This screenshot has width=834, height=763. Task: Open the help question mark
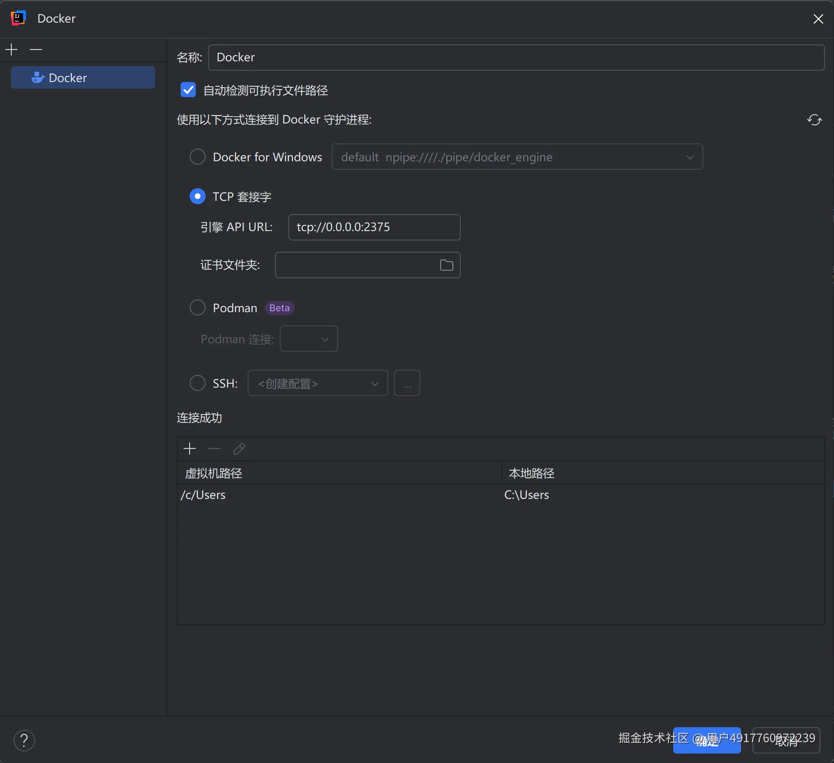(x=24, y=740)
